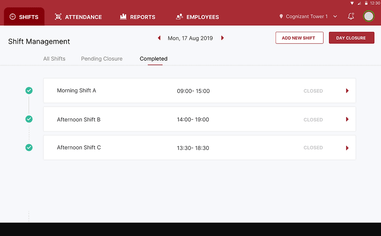The height and width of the screenshot is (236, 381).
Task: Click the Morning Shift A name
Action: click(x=77, y=90)
